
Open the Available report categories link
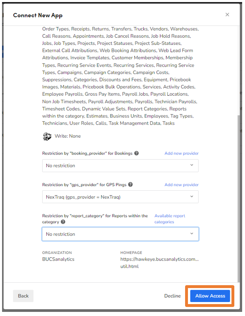(x=169, y=219)
